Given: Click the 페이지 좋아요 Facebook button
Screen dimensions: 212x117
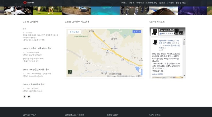Looking at the screenshot, I should [166, 33].
